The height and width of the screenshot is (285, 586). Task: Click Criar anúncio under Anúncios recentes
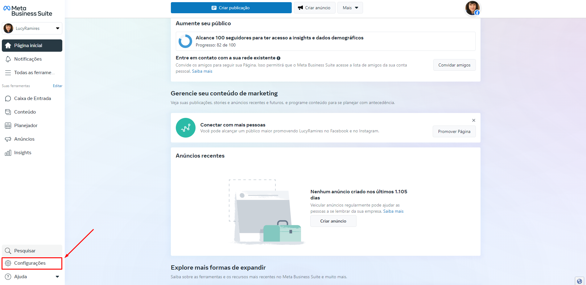333,221
